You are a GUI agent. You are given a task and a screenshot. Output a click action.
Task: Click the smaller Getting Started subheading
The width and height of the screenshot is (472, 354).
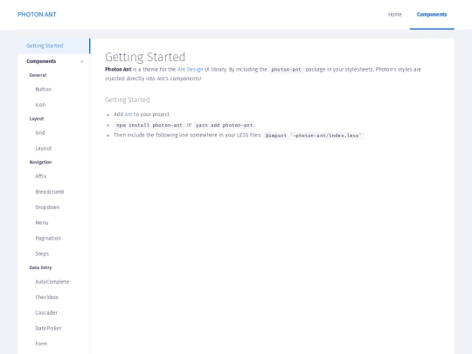click(128, 100)
